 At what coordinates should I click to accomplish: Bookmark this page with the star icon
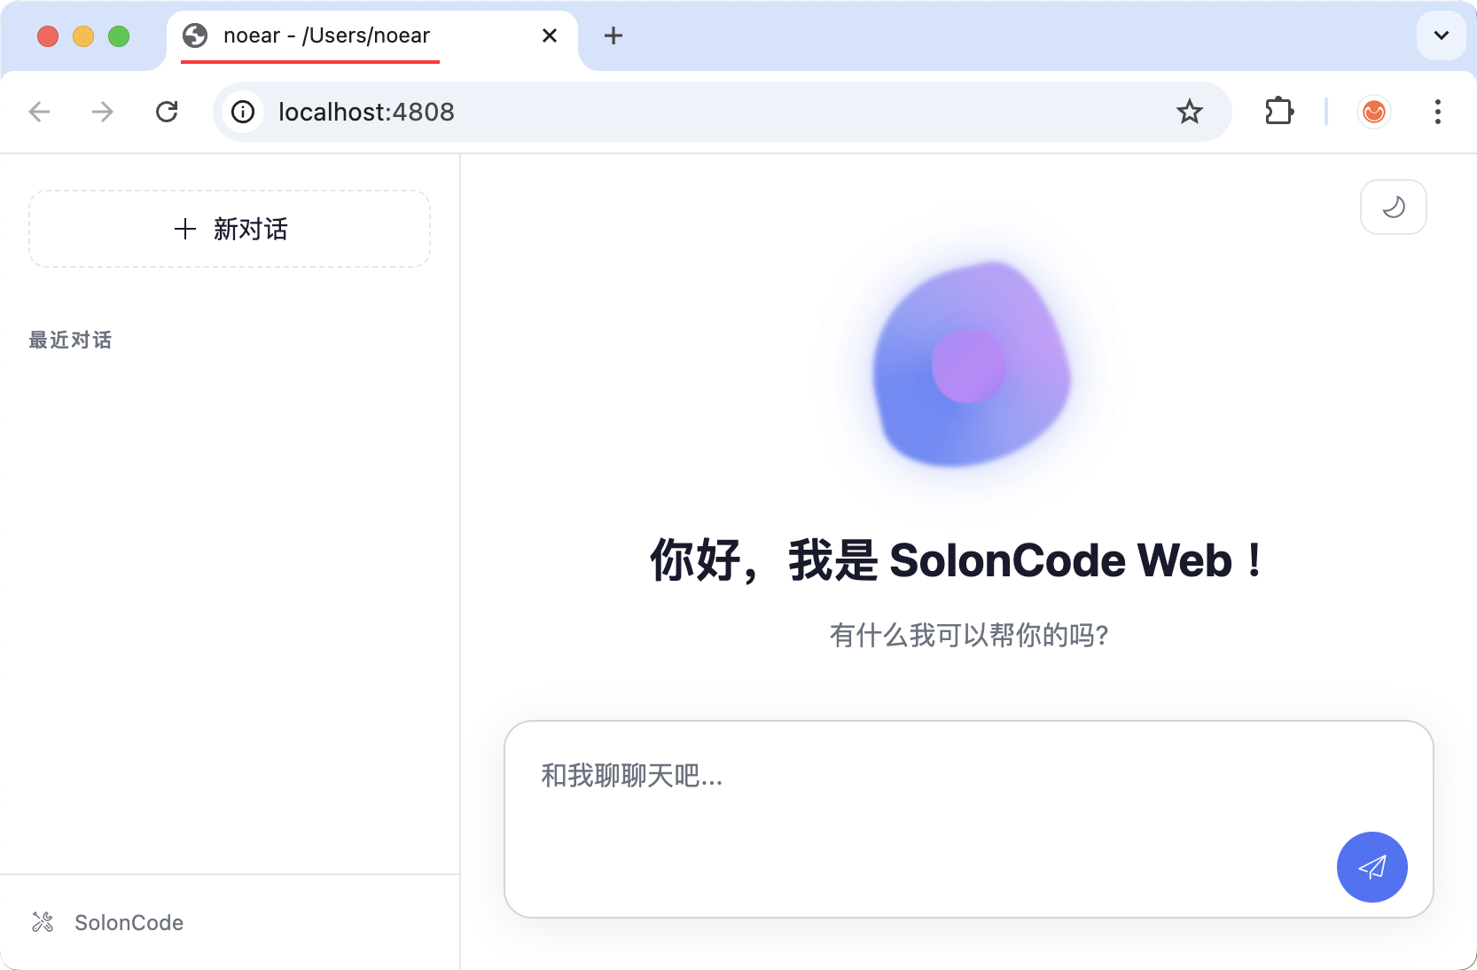[x=1189, y=112]
